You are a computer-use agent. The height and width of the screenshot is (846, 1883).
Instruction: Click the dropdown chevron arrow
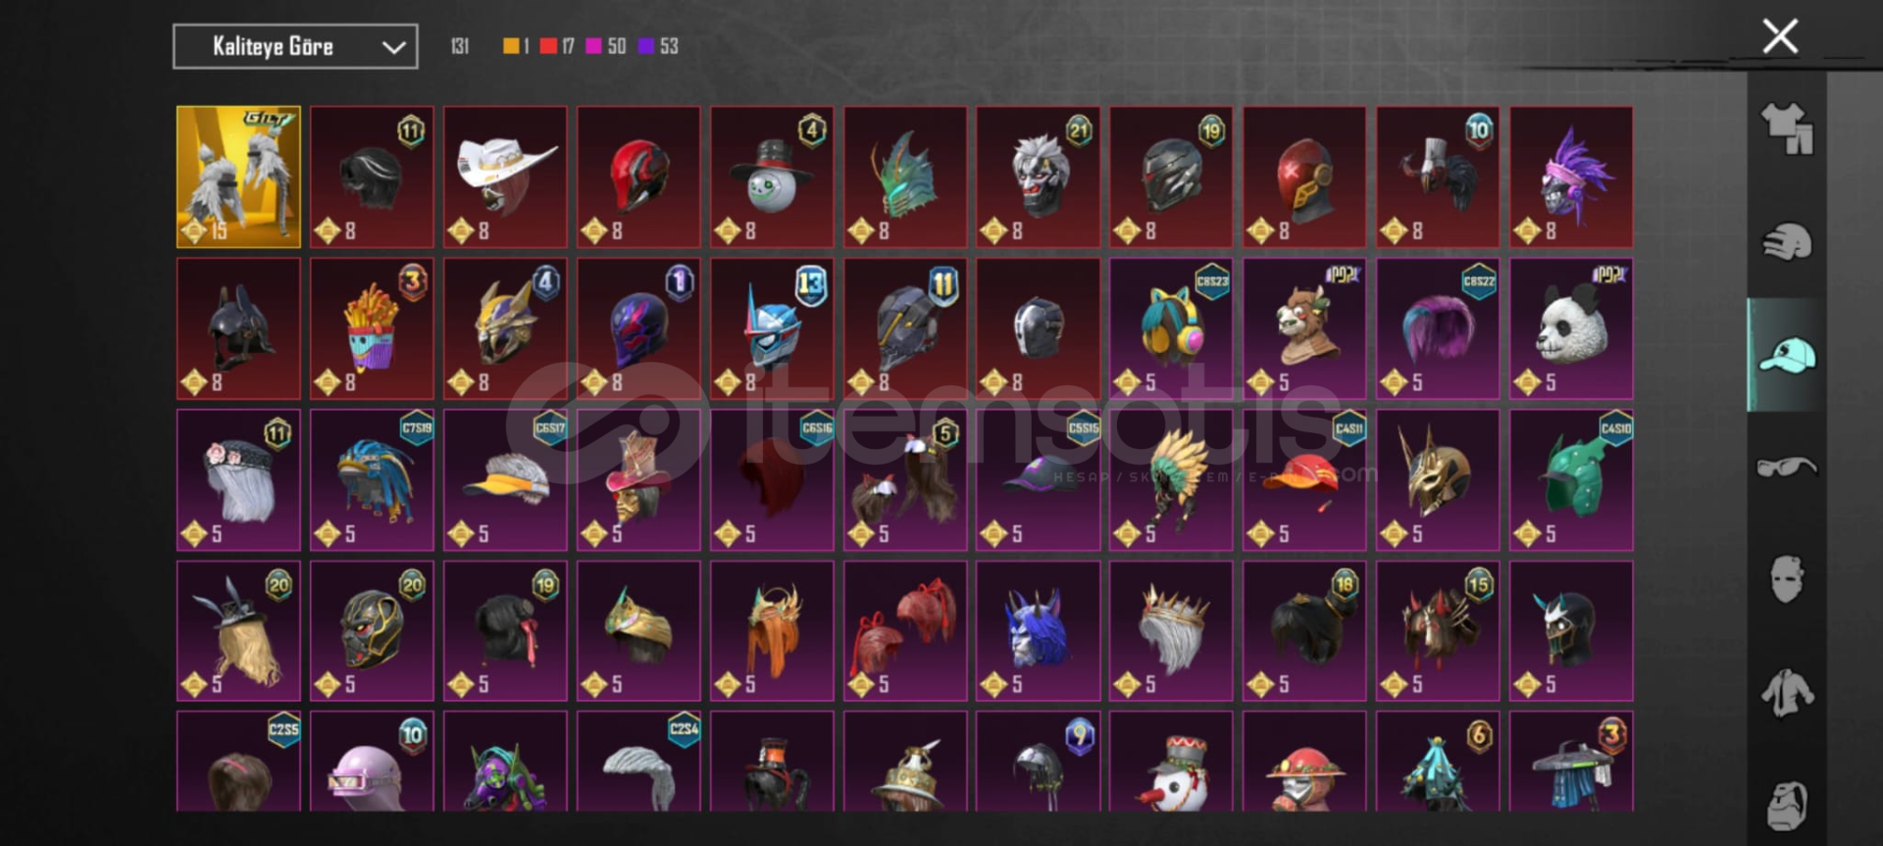point(393,47)
